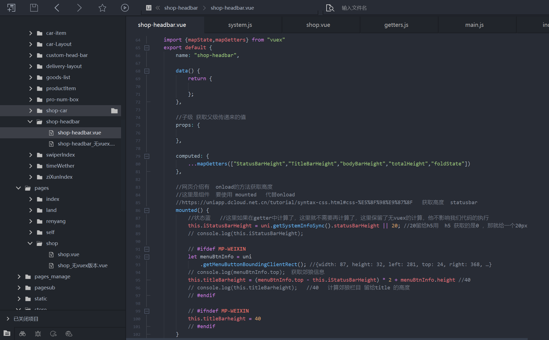Click the 输入文件名 search field
The width and height of the screenshot is (549, 340).
(354, 8)
